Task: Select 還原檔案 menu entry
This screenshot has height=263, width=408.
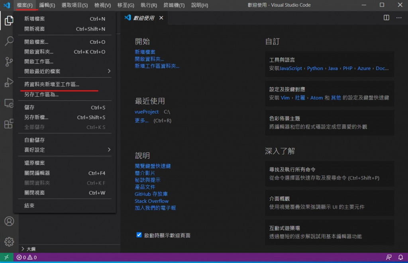Action: click(x=65, y=163)
